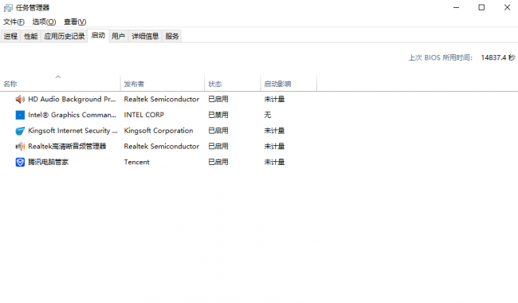Screen dimensions: 518x303
Task: Select the Intel® Graphics Comman... row name
Action: tap(72, 115)
